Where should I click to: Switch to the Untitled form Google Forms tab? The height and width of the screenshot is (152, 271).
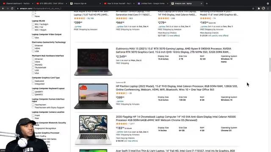(x=152, y=3)
